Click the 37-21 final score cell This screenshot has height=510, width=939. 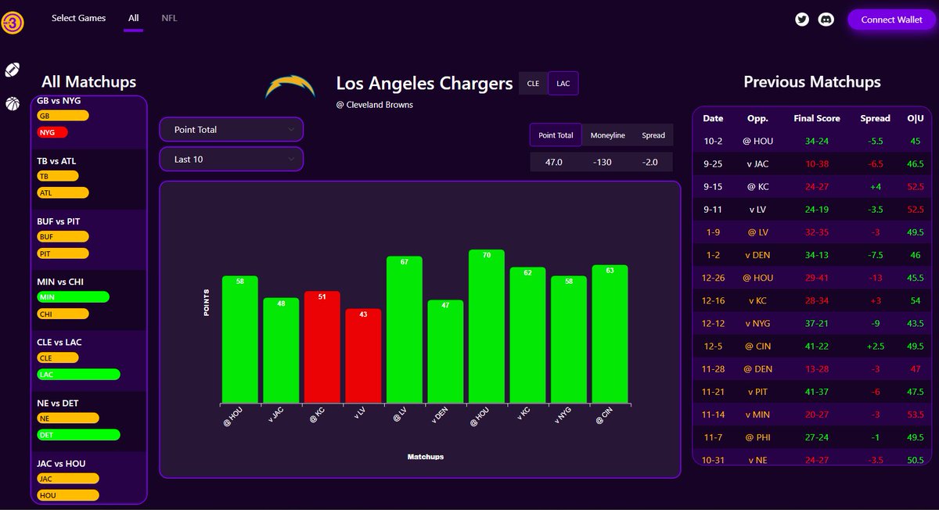816,324
